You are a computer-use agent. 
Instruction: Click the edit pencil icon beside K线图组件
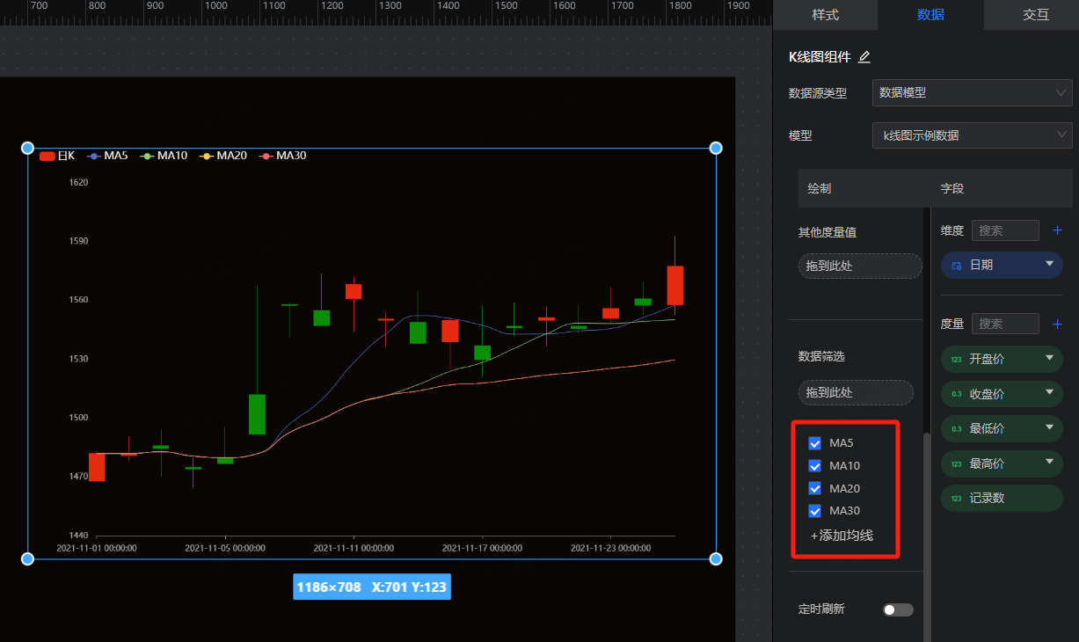[x=864, y=57]
